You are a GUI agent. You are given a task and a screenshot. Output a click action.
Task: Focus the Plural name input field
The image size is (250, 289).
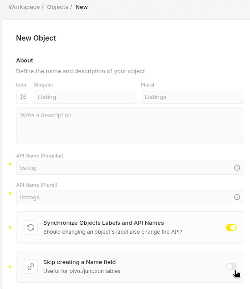[x=193, y=97]
